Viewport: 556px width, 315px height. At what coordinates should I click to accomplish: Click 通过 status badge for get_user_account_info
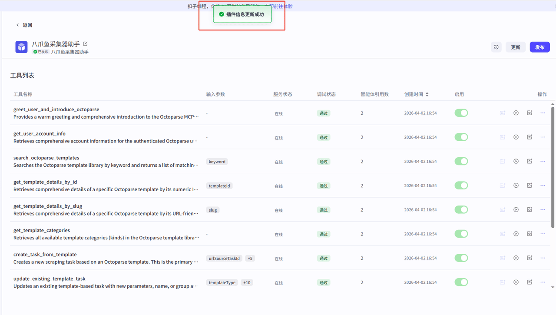324,137
